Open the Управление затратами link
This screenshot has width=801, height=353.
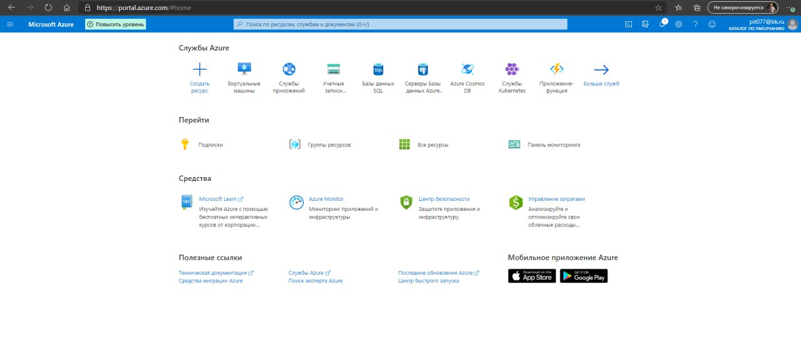click(x=557, y=199)
